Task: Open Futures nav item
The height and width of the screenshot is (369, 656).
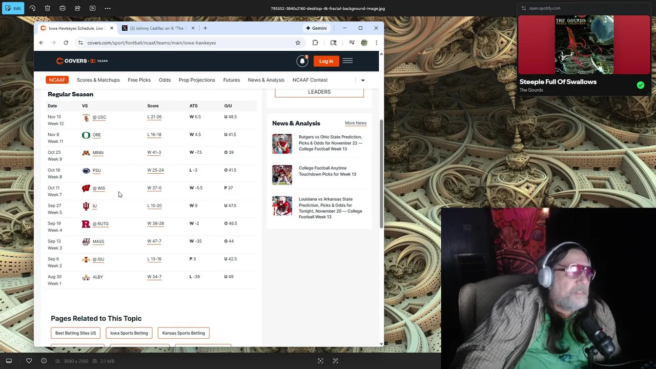Action: [231, 80]
